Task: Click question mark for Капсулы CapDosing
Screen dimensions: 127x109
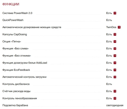Action: point(115,34)
